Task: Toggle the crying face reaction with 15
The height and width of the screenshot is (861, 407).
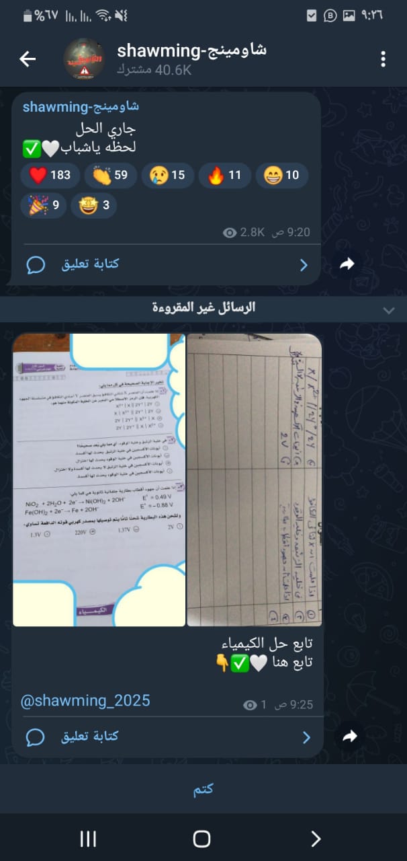Action: click(x=168, y=176)
